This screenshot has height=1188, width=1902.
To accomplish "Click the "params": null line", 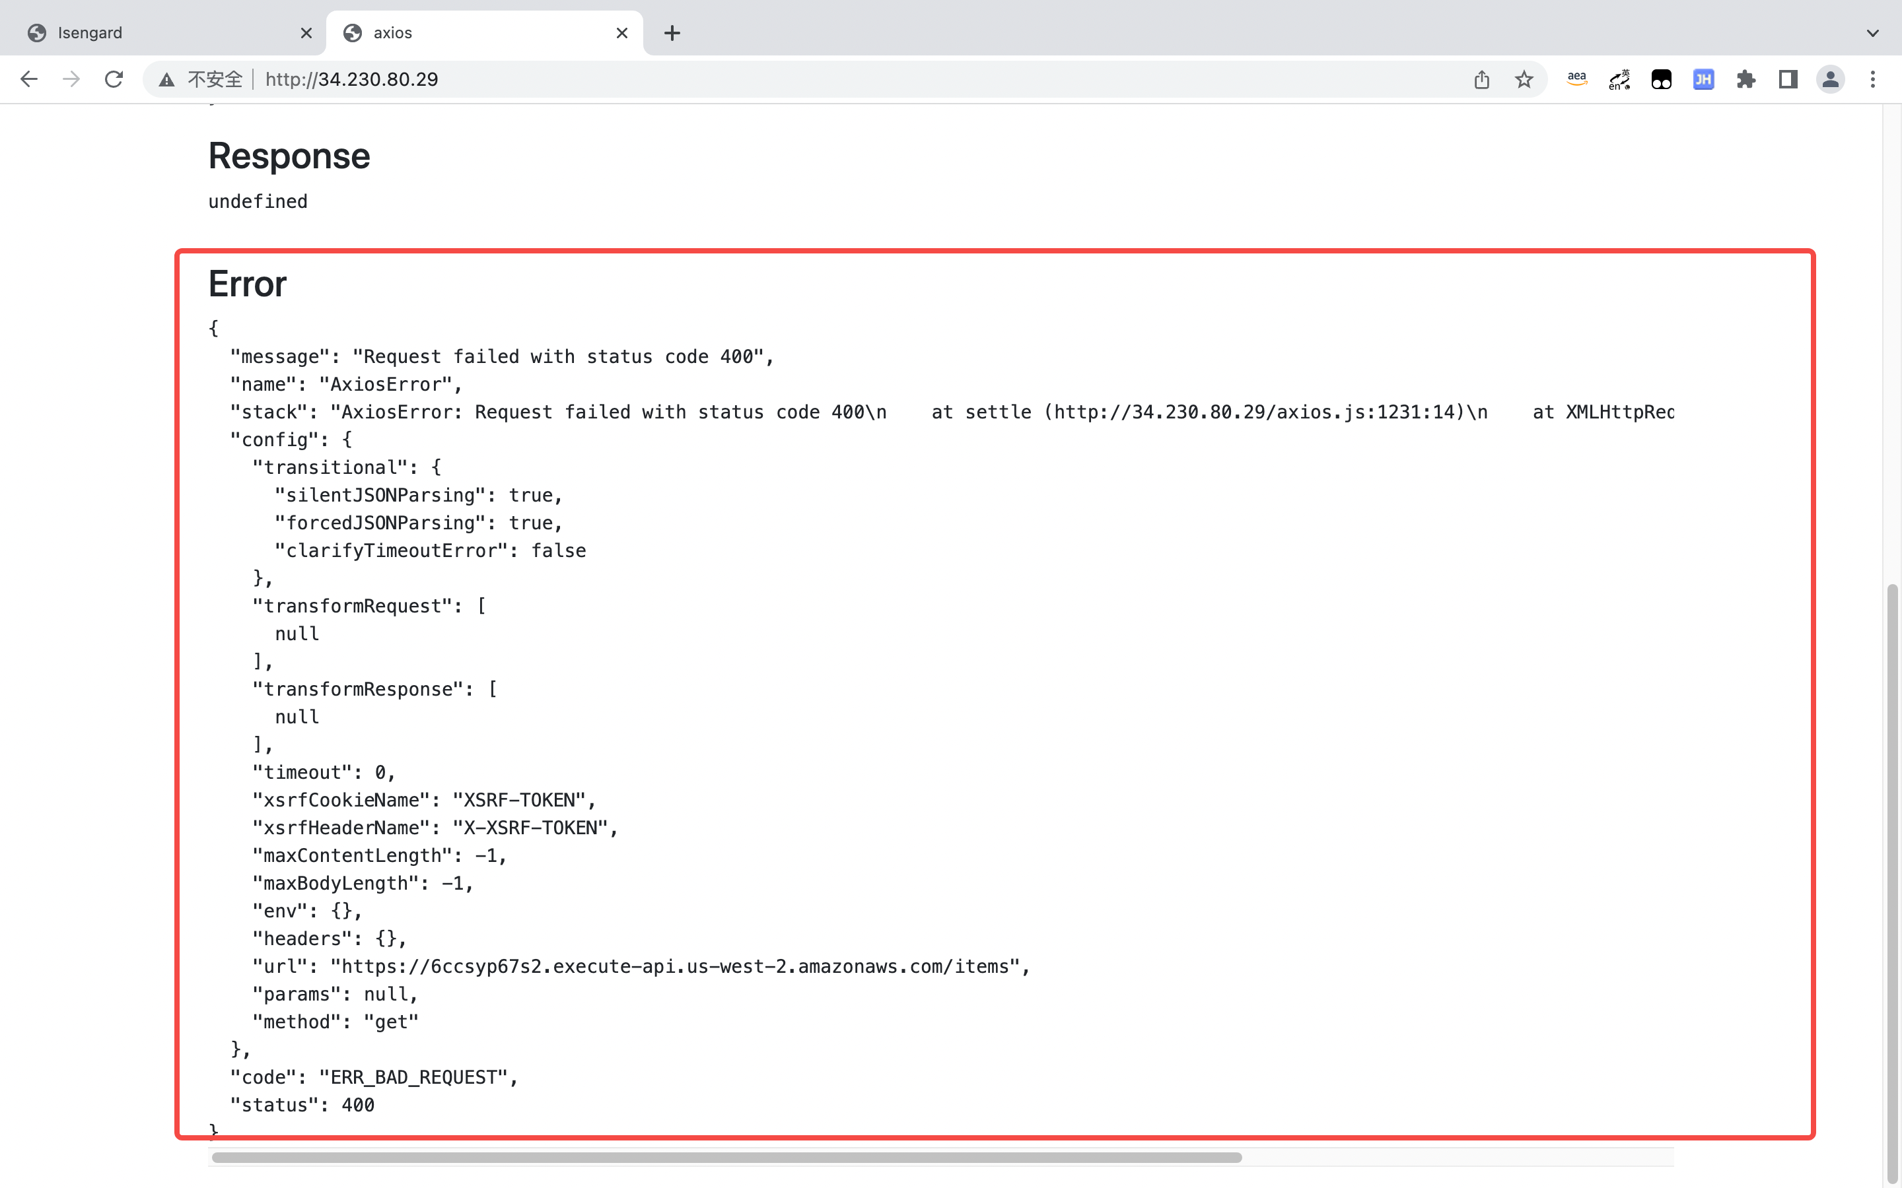I will click(335, 994).
